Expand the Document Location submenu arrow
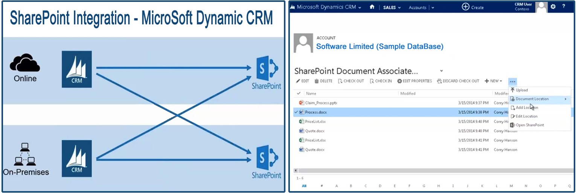This screenshot has height=193, width=576. (x=566, y=99)
